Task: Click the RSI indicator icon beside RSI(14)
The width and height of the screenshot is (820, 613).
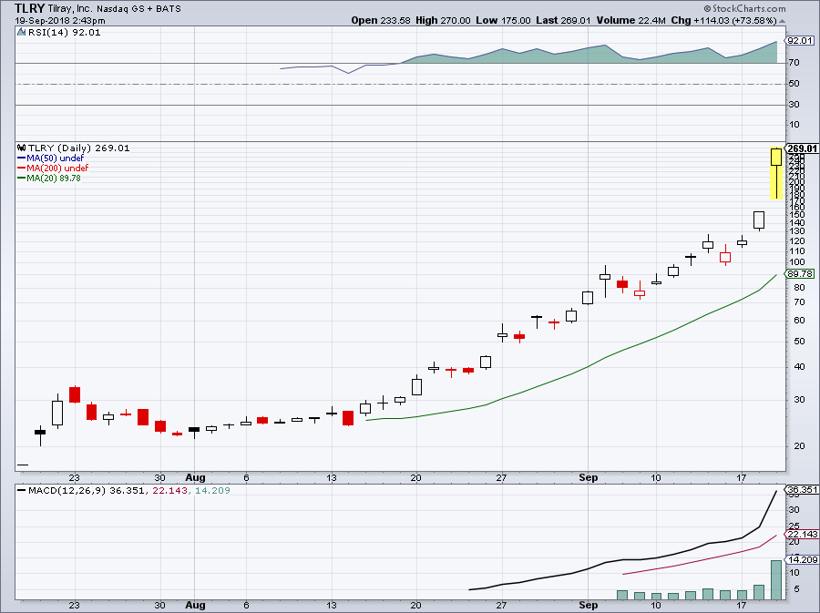Action: [x=21, y=33]
